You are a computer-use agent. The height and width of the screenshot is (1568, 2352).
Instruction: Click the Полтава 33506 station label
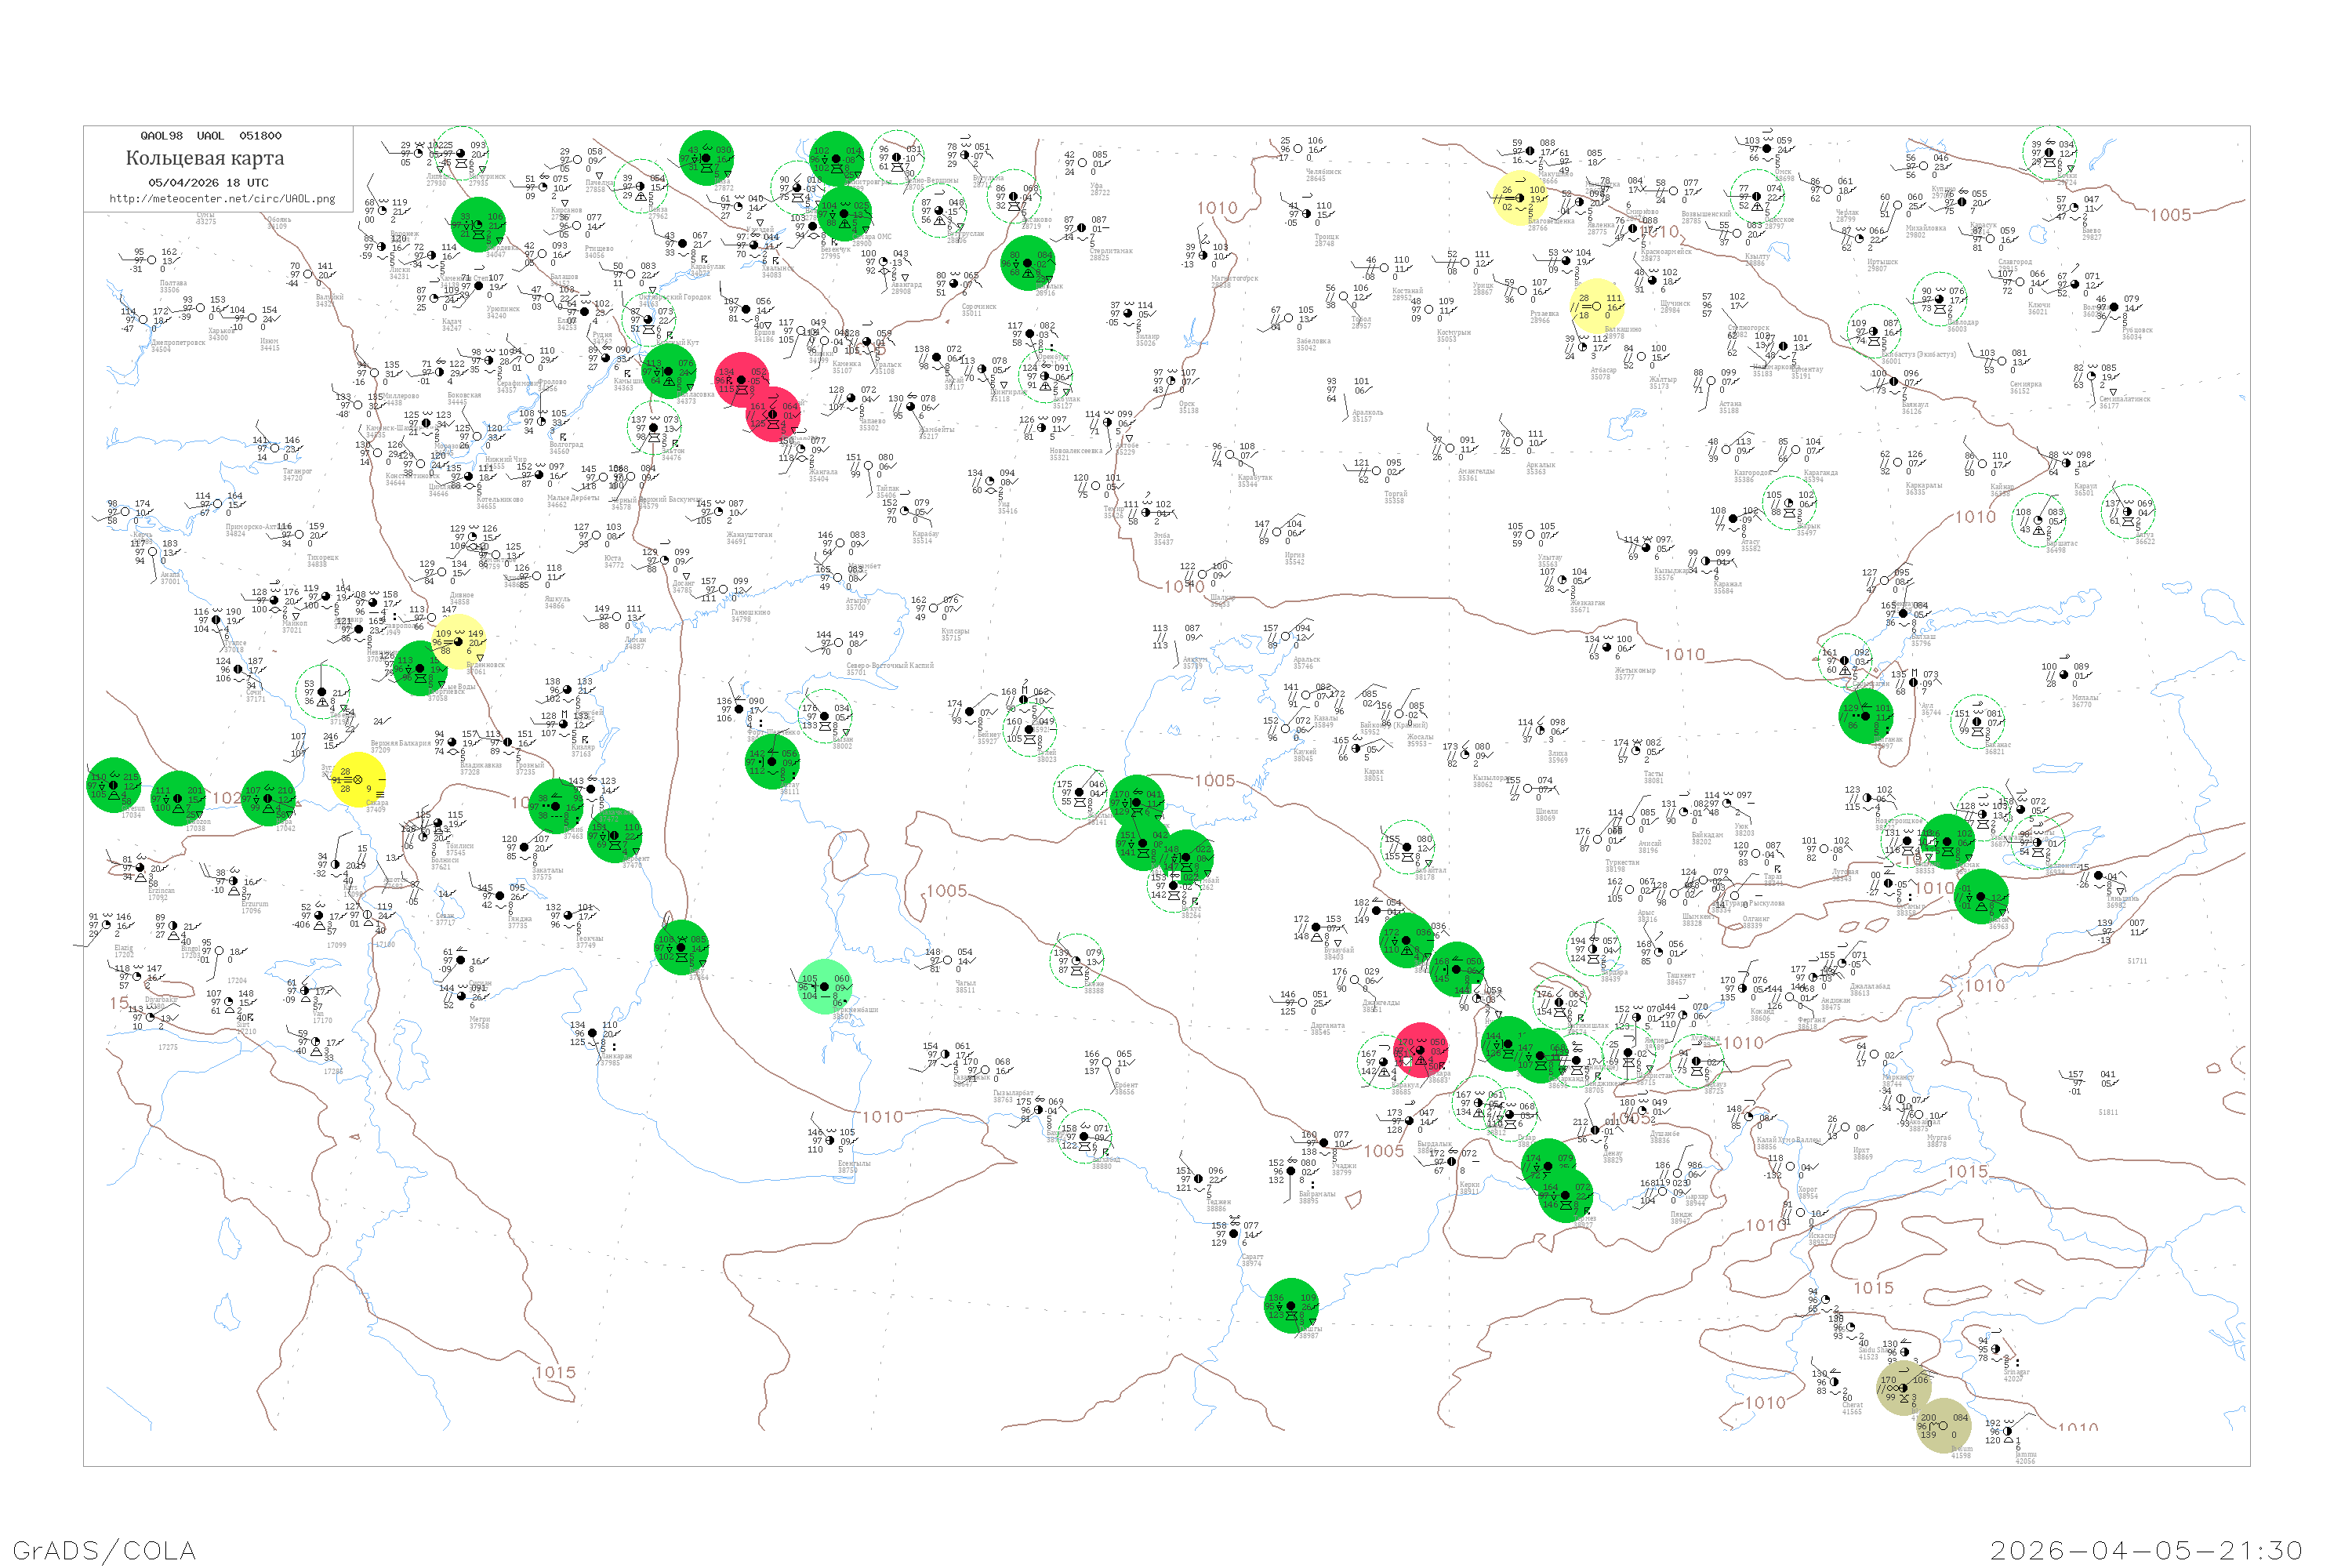coord(173,286)
